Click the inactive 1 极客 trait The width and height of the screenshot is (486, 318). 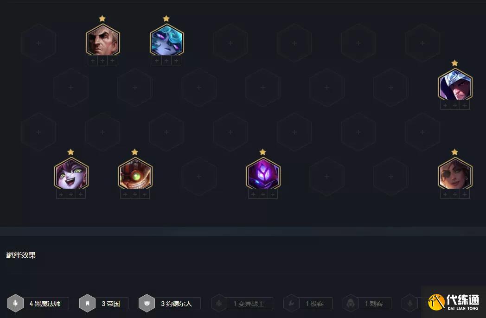[x=308, y=304]
